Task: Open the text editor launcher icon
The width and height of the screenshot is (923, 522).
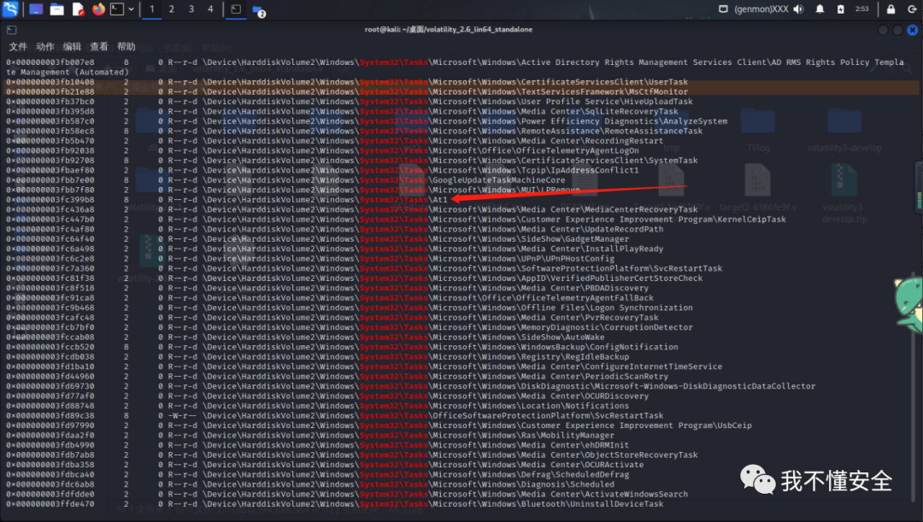Action: [x=79, y=9]
